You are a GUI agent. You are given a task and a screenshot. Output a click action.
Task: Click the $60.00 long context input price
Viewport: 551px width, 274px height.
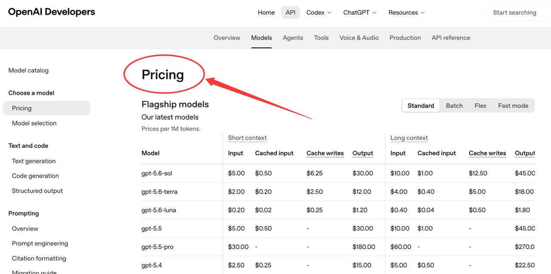[401, 247]
